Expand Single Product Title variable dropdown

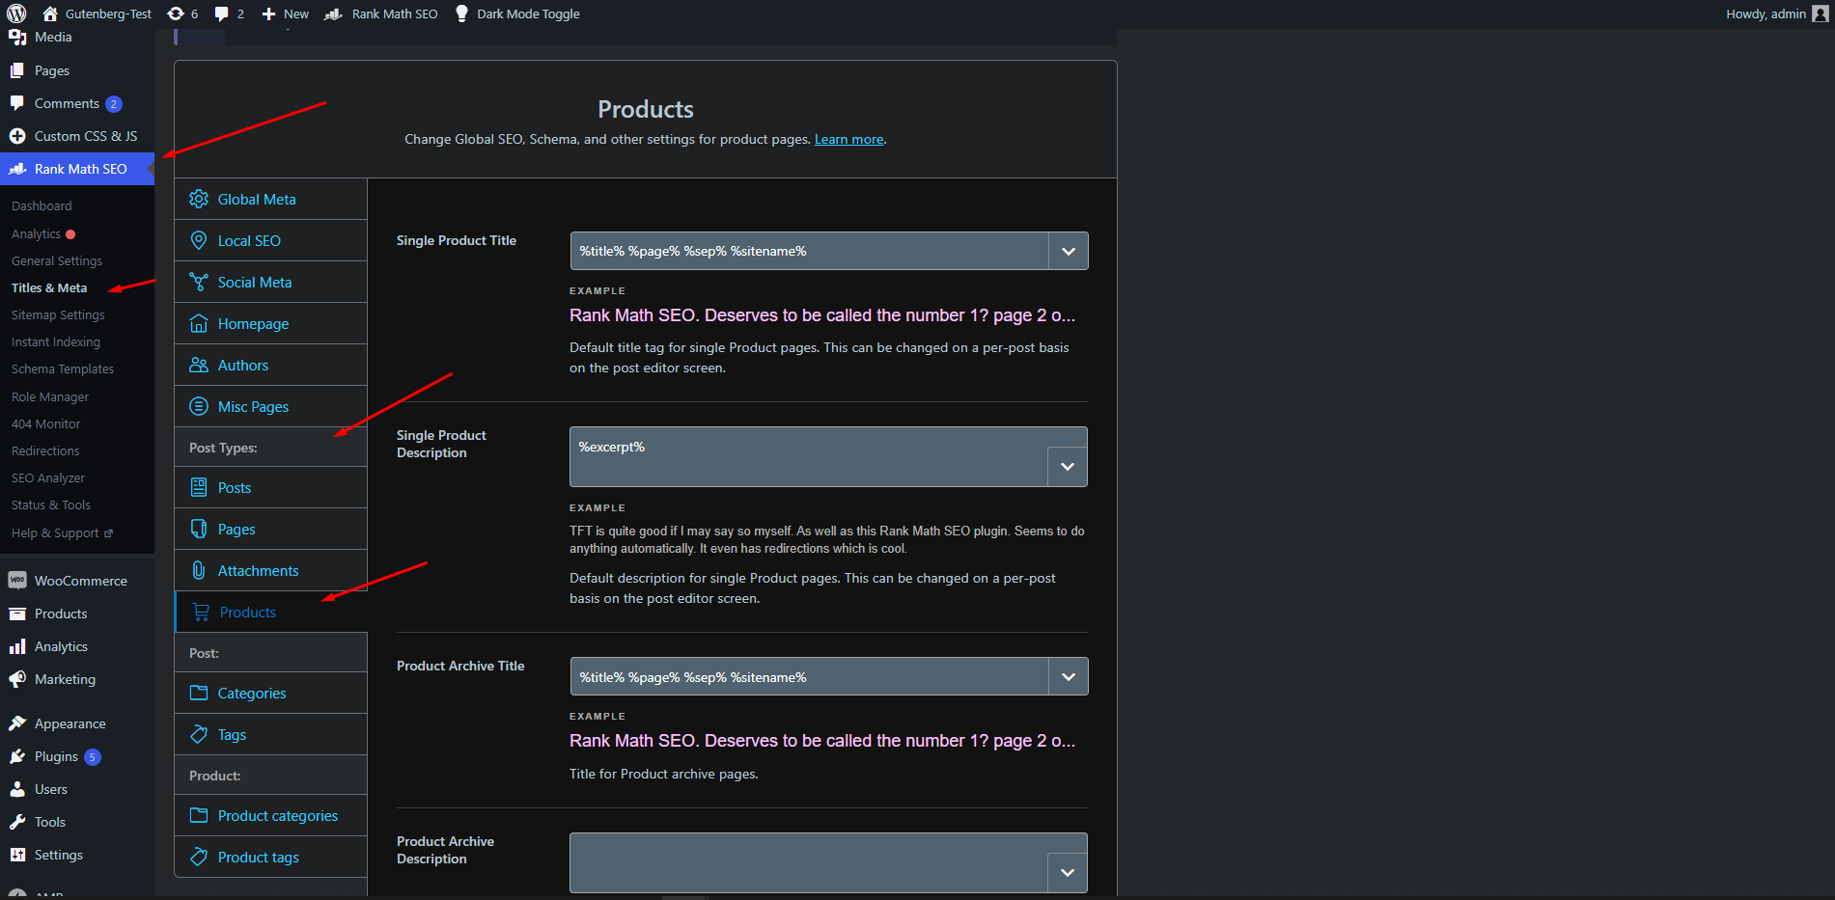point(1068,251)
